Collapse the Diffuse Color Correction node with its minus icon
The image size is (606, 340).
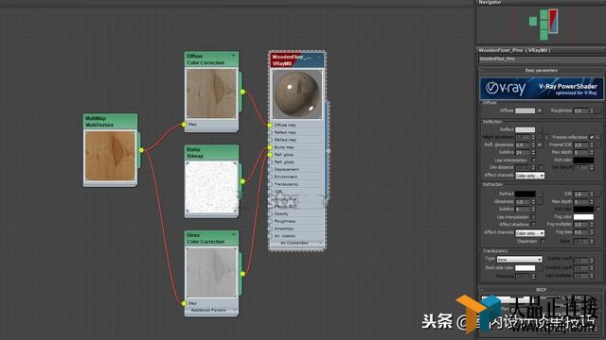pyautogui.click(x=233, y=56)
